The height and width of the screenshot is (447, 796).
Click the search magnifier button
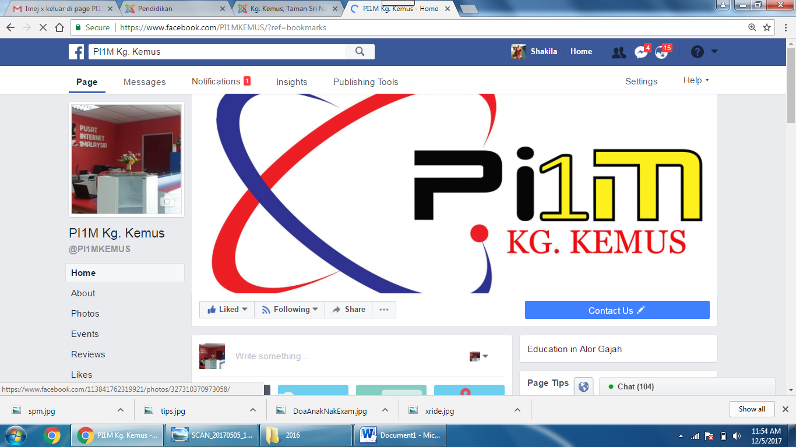pos(360,52)
